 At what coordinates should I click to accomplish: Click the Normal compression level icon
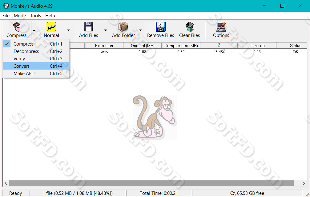(51, 27)
